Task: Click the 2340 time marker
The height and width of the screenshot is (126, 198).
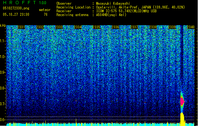Action: tap(191, 27)
